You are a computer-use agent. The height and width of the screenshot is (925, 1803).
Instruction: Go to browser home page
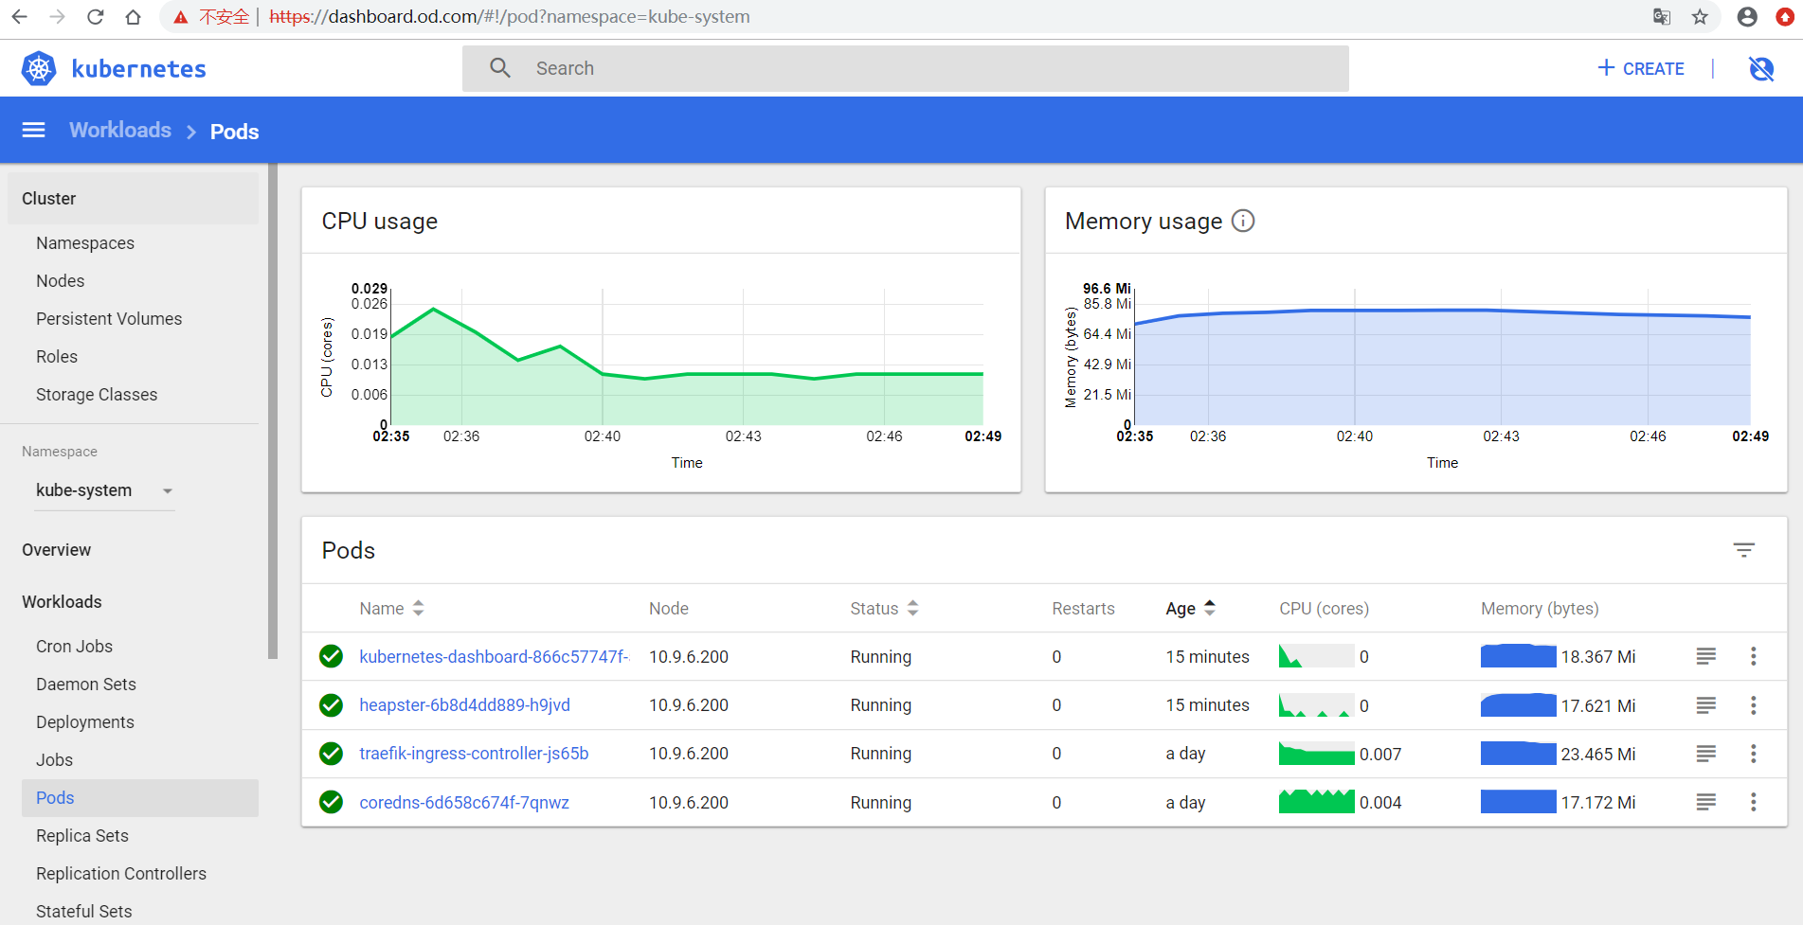134,17
